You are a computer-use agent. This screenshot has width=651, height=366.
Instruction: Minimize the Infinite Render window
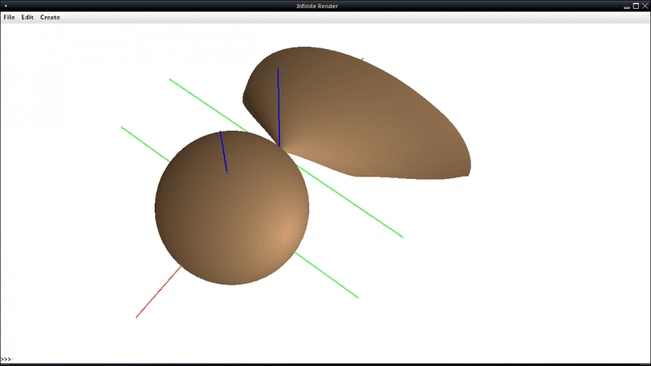(x=626, y=6)
